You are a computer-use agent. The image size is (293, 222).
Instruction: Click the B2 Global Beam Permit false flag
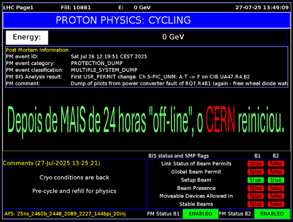[276, 172]
